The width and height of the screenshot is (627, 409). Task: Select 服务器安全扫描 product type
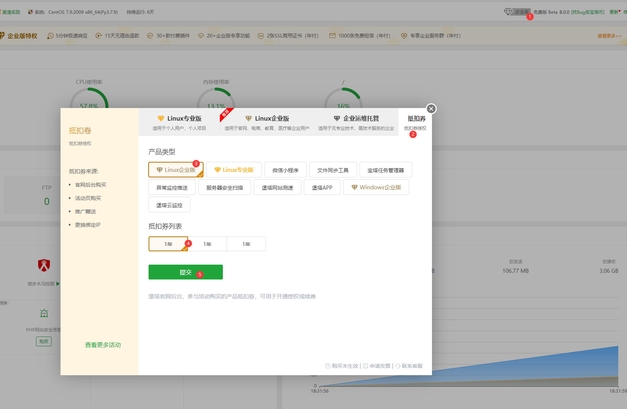pos(225,187)
